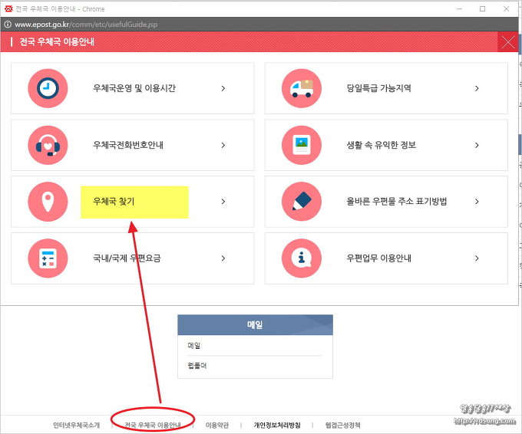Open the 전국 우체국 이용안내 footer link
The width and height of the screenshot is (522, 434).
(x=153, y=425)
